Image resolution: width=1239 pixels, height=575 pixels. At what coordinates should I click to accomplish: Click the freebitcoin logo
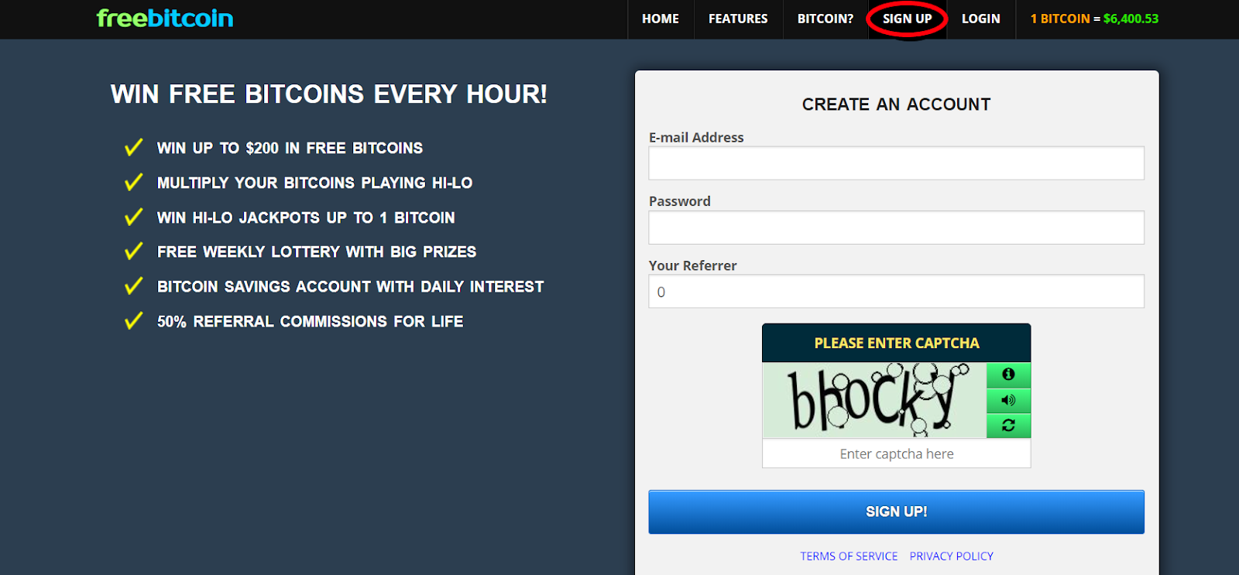coord(165,19)
